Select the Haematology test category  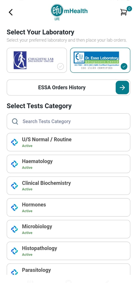tap(69, 164)
